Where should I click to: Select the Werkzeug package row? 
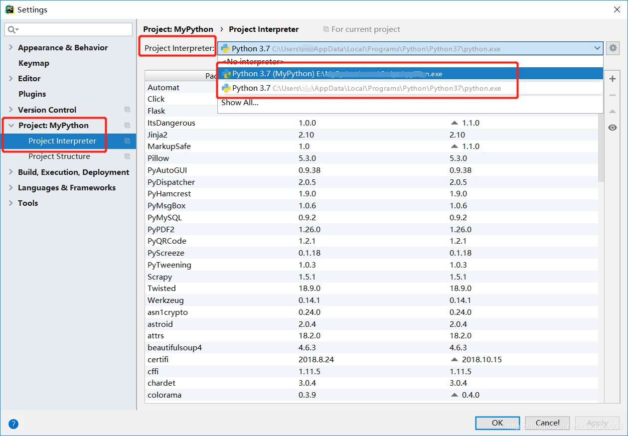372,300
